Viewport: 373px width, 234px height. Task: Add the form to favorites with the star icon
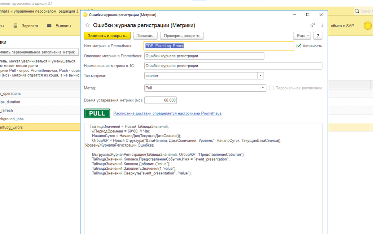(x=87, y=25)
